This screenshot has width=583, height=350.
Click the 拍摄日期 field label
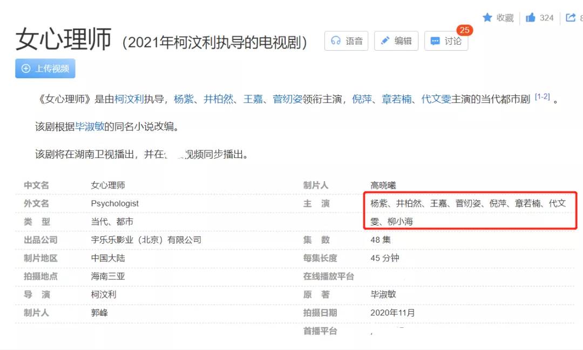tap(320, 312)
